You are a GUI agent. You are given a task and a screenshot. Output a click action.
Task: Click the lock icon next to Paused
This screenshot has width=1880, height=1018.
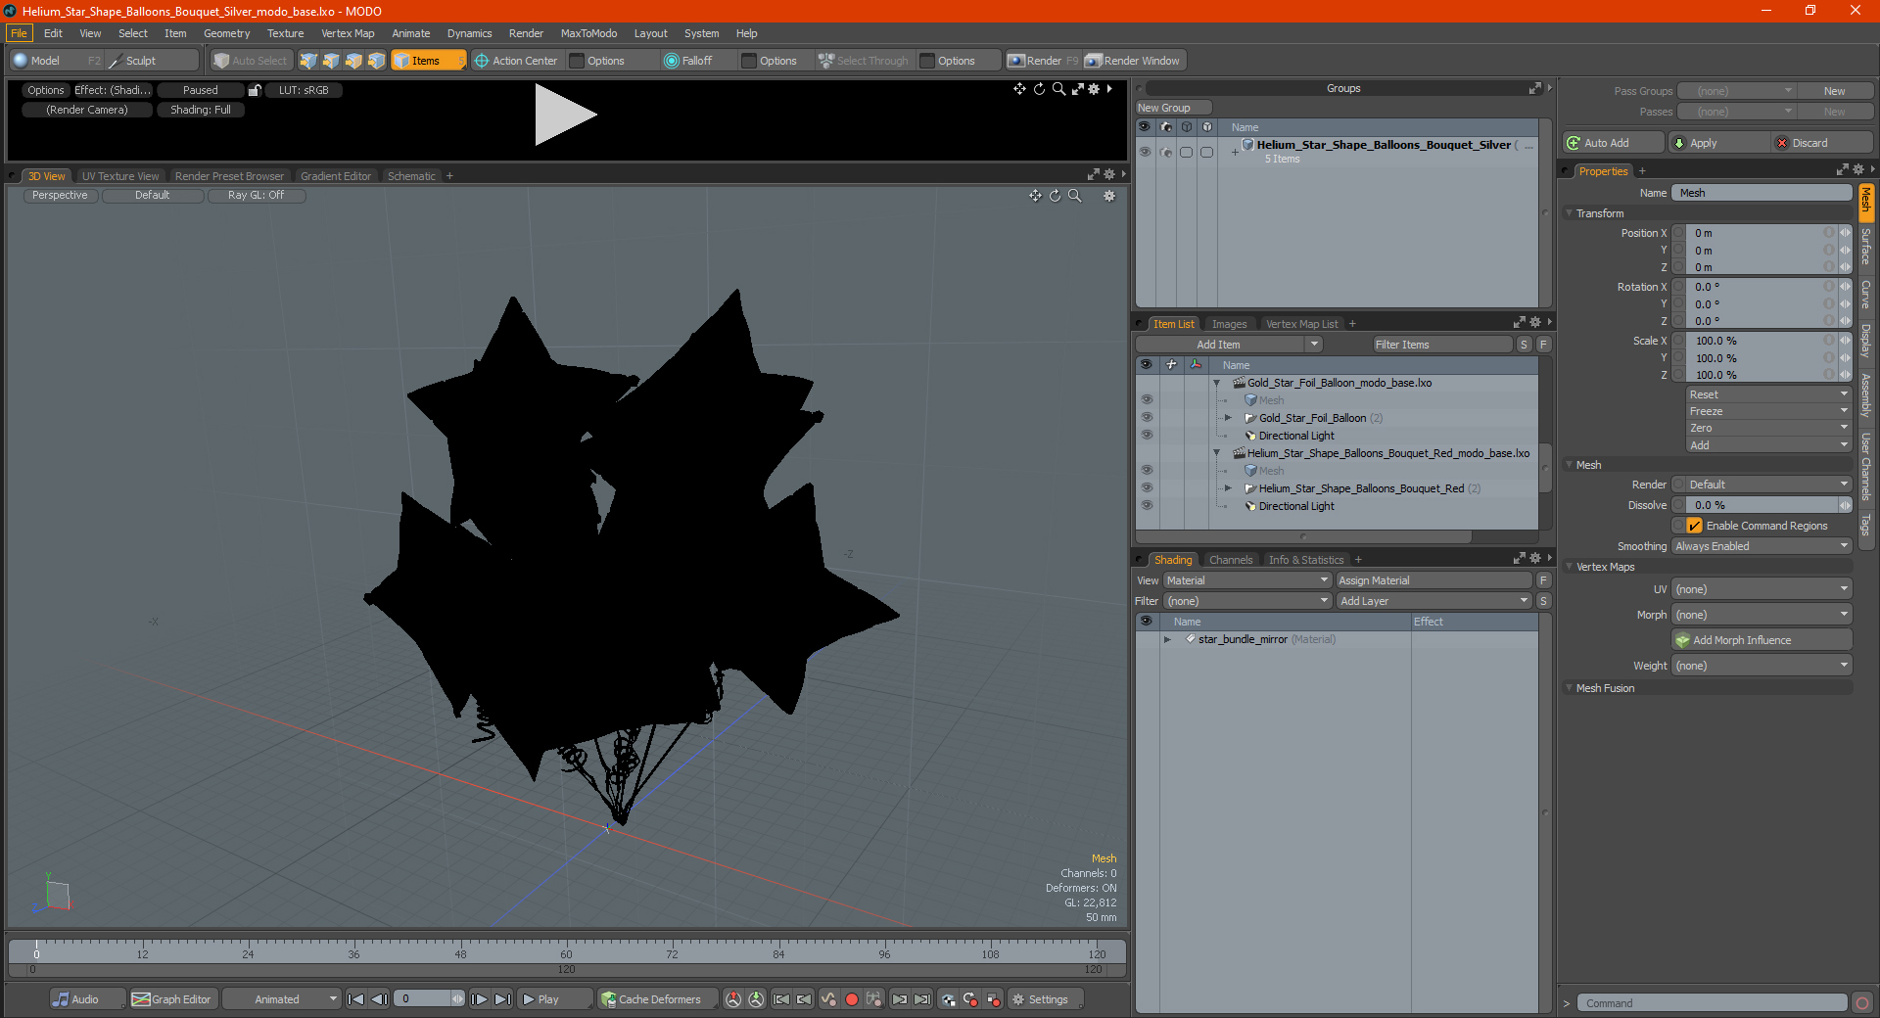(255, 90)
